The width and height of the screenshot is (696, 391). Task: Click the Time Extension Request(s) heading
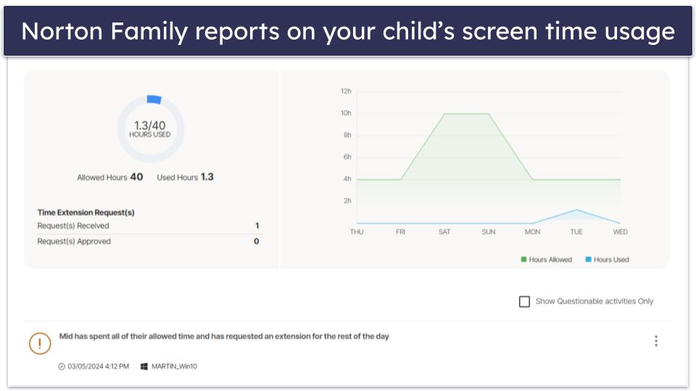click(86, 212)
